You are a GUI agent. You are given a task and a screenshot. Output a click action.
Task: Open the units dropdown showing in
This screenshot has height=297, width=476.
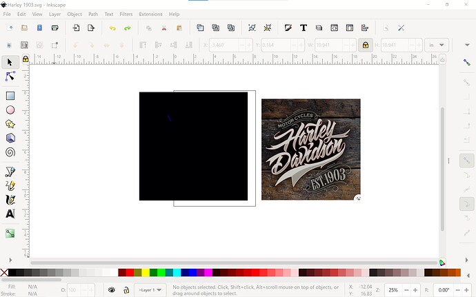tap(436, 45)
